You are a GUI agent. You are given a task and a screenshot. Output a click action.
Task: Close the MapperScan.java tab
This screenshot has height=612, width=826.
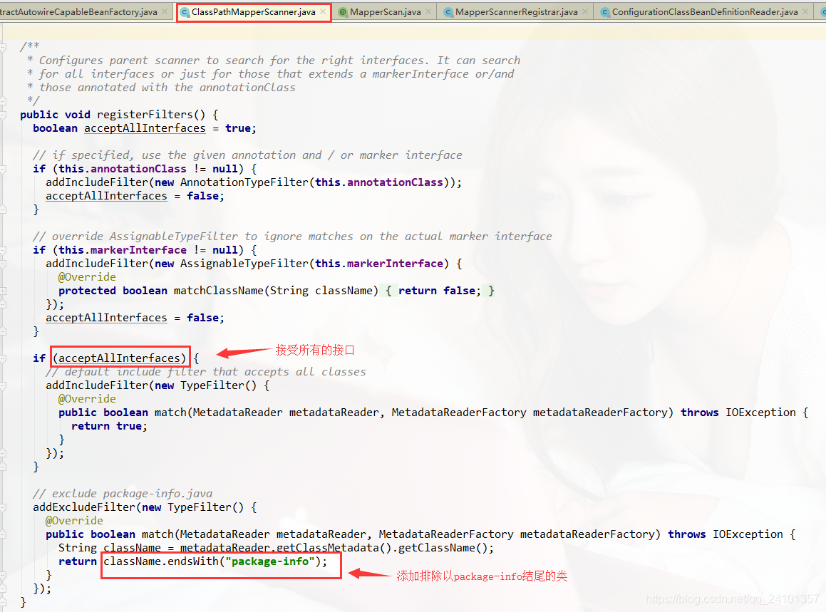tap(428, 11)
